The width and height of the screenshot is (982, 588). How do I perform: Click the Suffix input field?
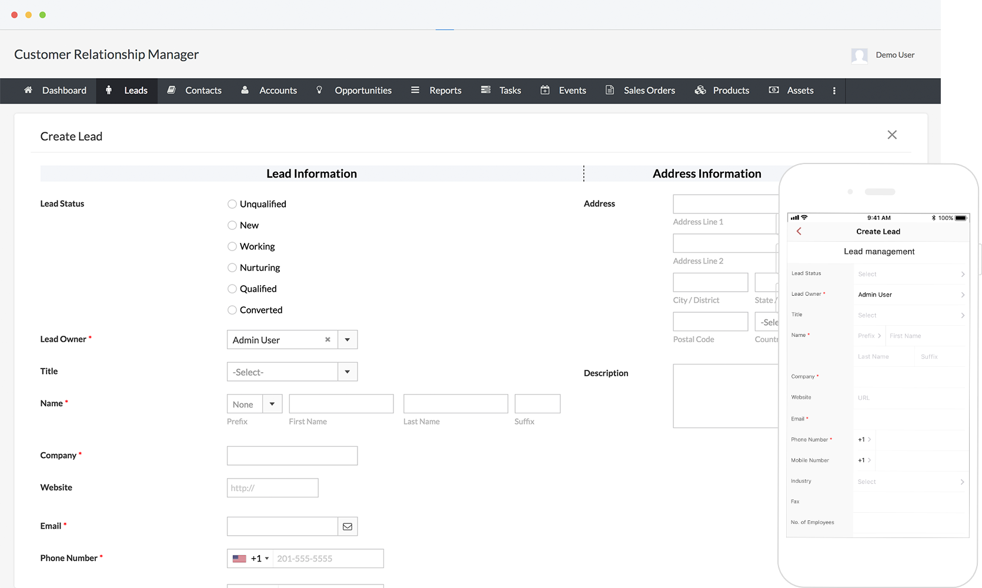click(x=537, y=404)
